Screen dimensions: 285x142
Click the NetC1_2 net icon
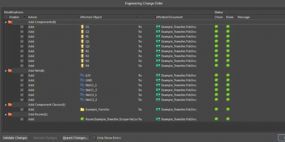click(82, 90)
